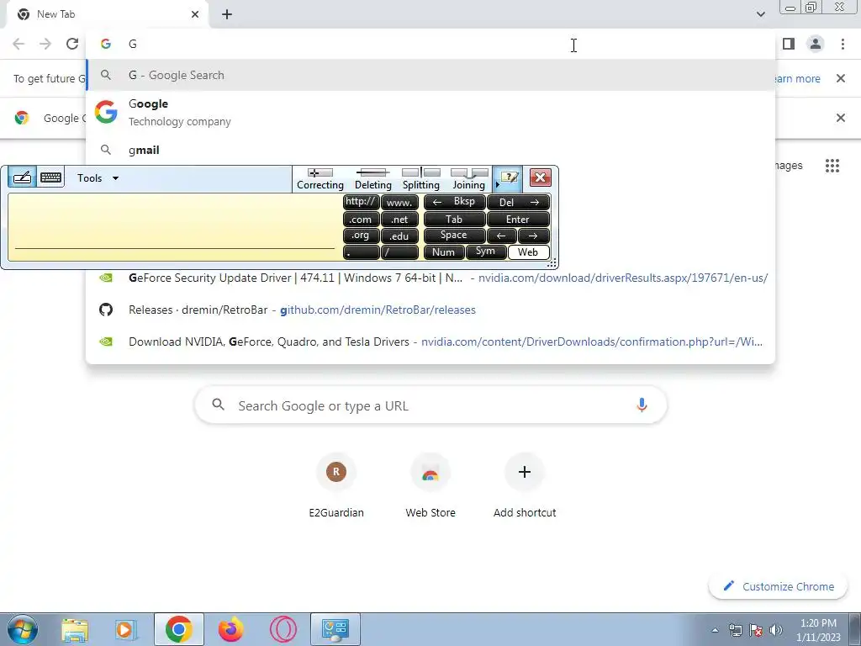Open Download NVIDIA GeForce Drivers suggestion
The image size is (861, 646).
[x=430, y=342]
